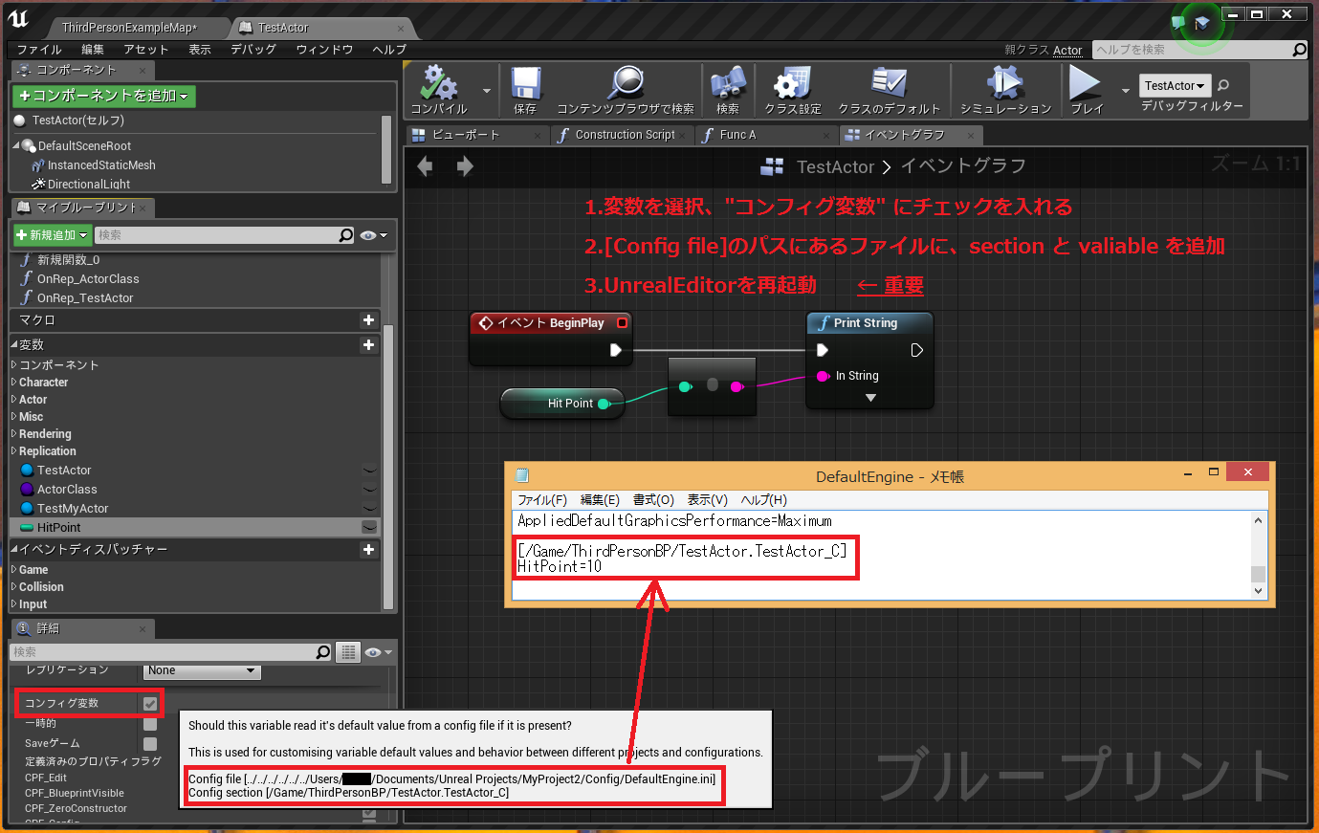This screenshot has width=1319, height=833.
Task: Add a new event dispatcher with plus icon
Action: 368,549
